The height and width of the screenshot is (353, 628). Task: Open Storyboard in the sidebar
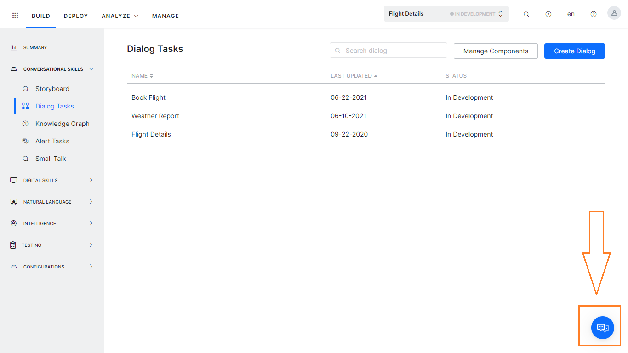[x=52, y=89]
